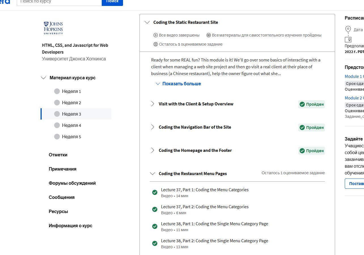The image size is (364, 255).
Task: Click the green check for Lecture 37, Part 2
Action: point(155,210)
